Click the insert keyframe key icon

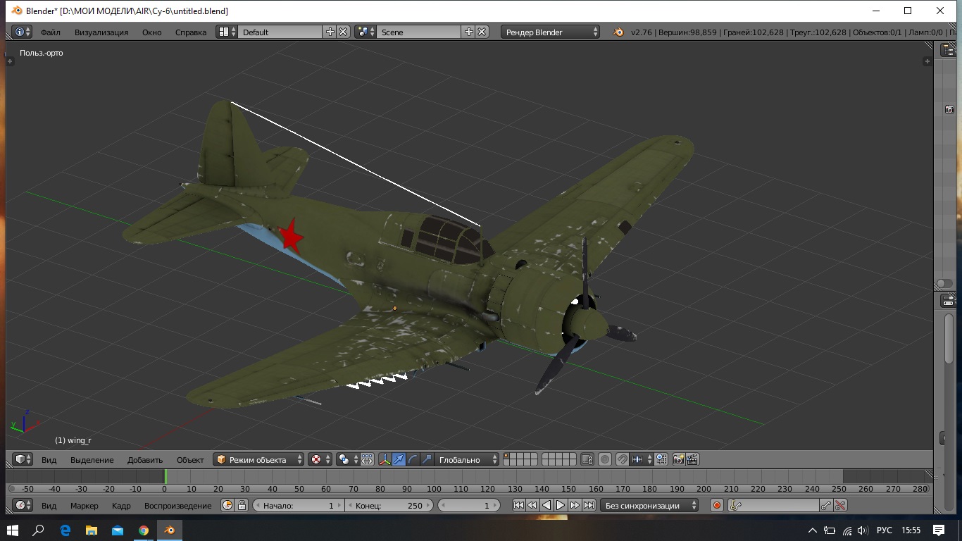point(826,505)
